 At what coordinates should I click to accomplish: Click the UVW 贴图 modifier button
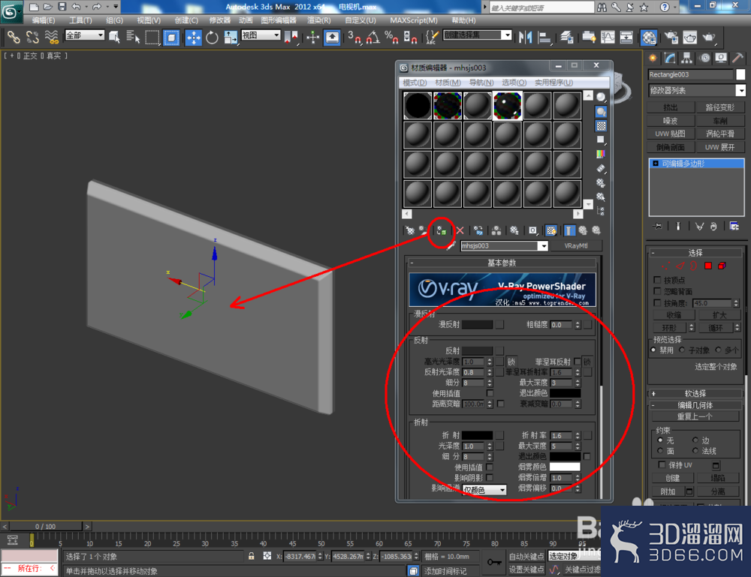click(671, 134)
